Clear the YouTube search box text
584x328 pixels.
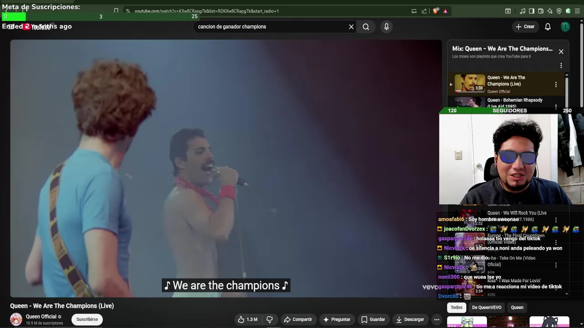(x=351, y=27)
